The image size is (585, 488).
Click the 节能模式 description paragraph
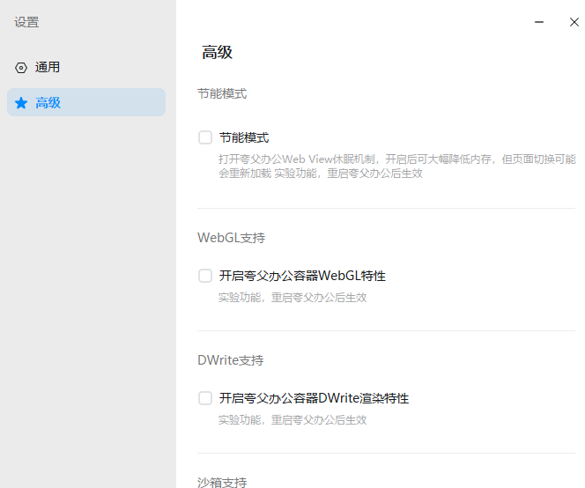point(396,166)
